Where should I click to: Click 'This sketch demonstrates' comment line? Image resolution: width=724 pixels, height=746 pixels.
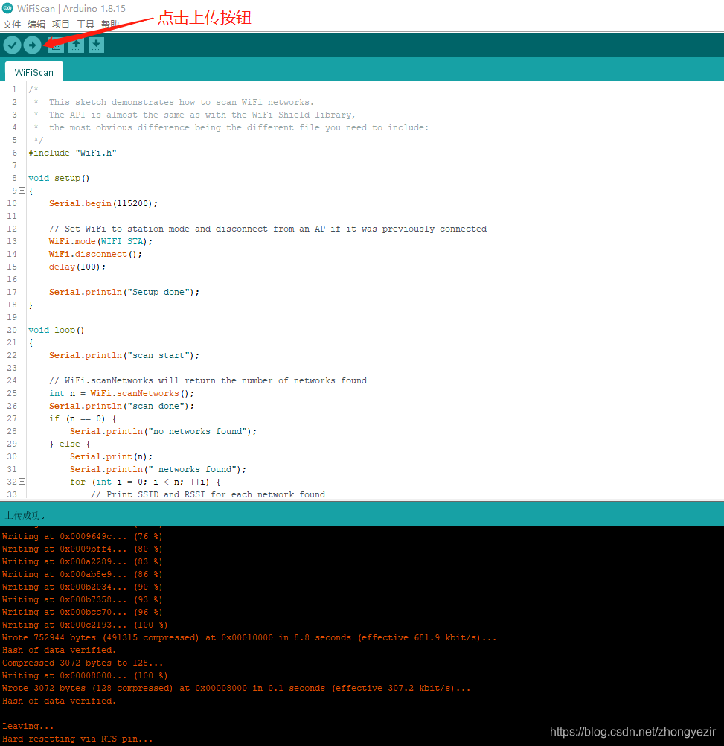pos(181,102)
